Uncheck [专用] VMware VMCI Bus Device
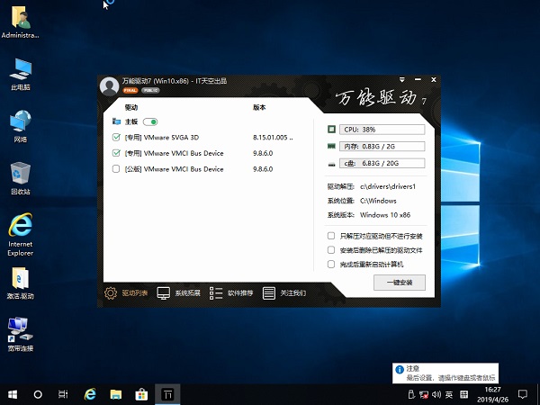Screen dimensions: 540x405 [116, 153]
